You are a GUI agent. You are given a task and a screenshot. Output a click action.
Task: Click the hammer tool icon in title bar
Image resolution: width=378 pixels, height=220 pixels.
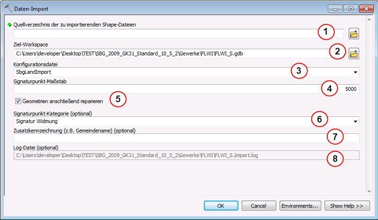[x=9, y=9]
